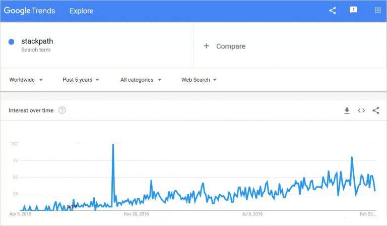Click the Interest over time heading
Image resolution: width=387 pixels, height=226 pixels.
[x=31, y=110]
